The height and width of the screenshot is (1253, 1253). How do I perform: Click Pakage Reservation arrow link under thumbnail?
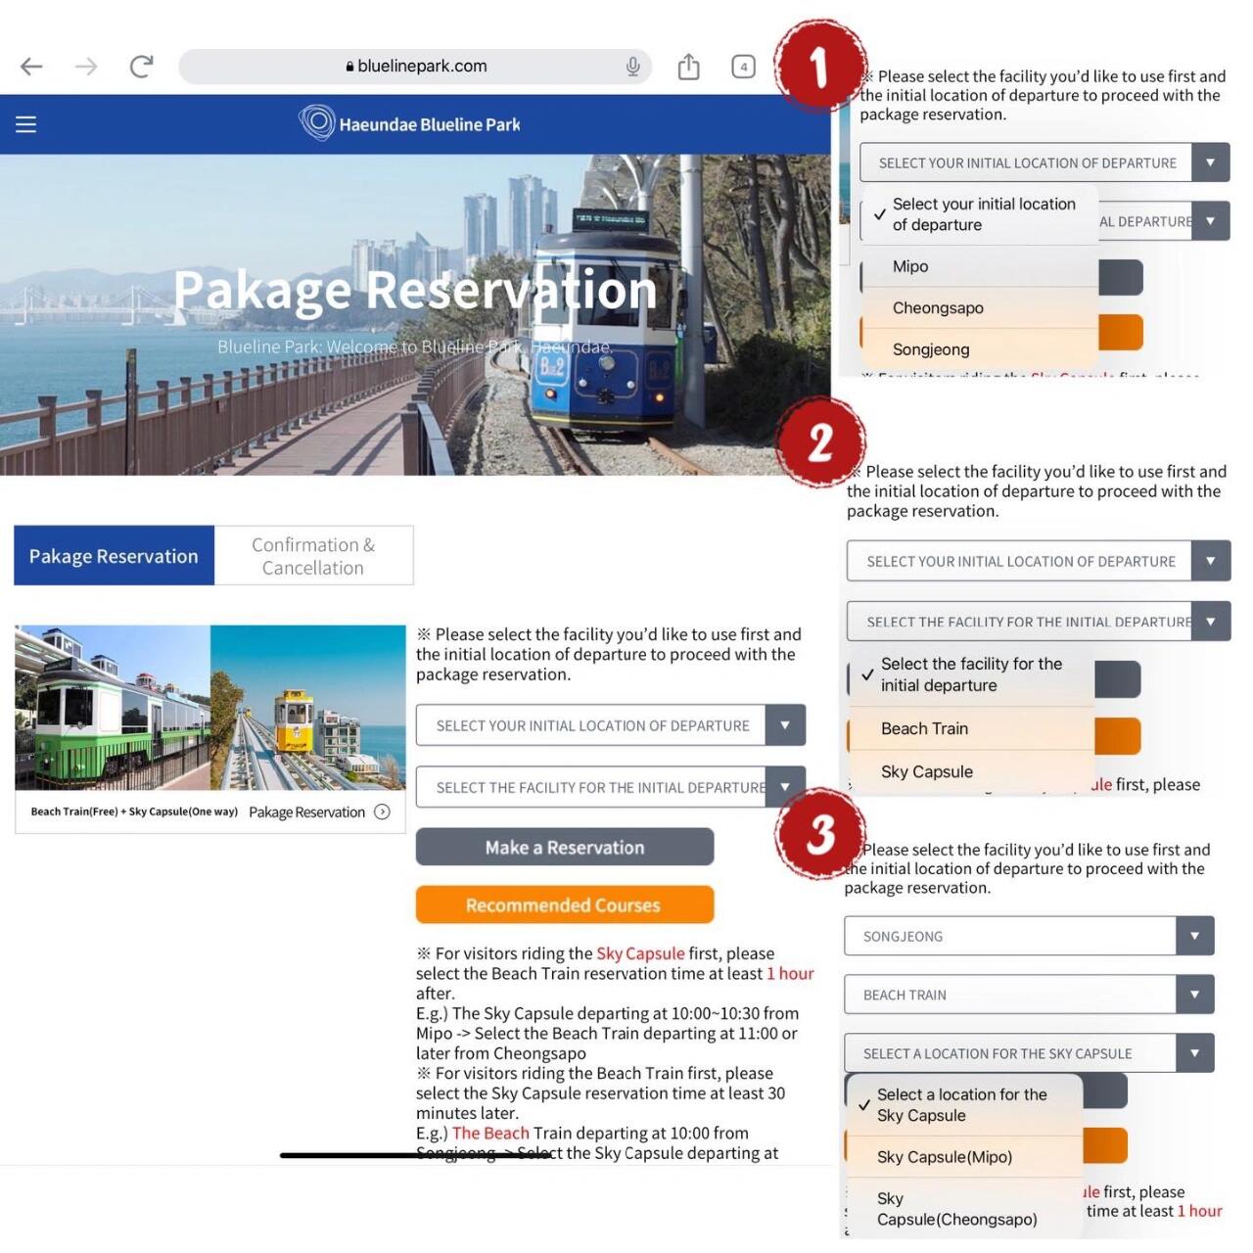click(x=319, y=812)
